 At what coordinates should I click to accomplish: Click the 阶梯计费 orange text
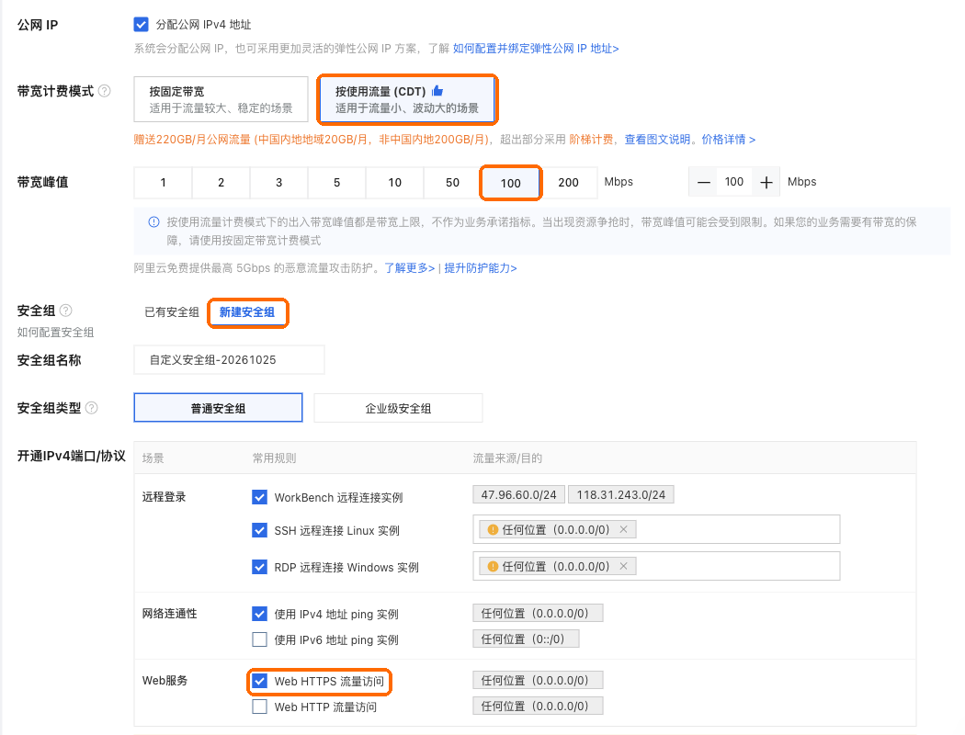point(591,140)
